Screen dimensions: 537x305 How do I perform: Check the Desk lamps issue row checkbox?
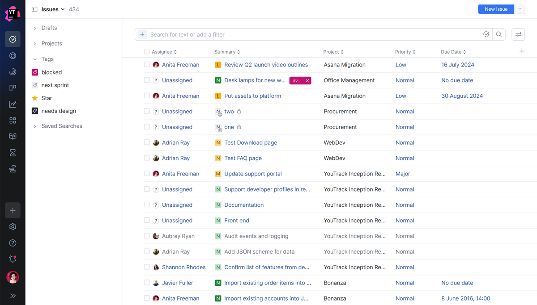coord(147,80)
